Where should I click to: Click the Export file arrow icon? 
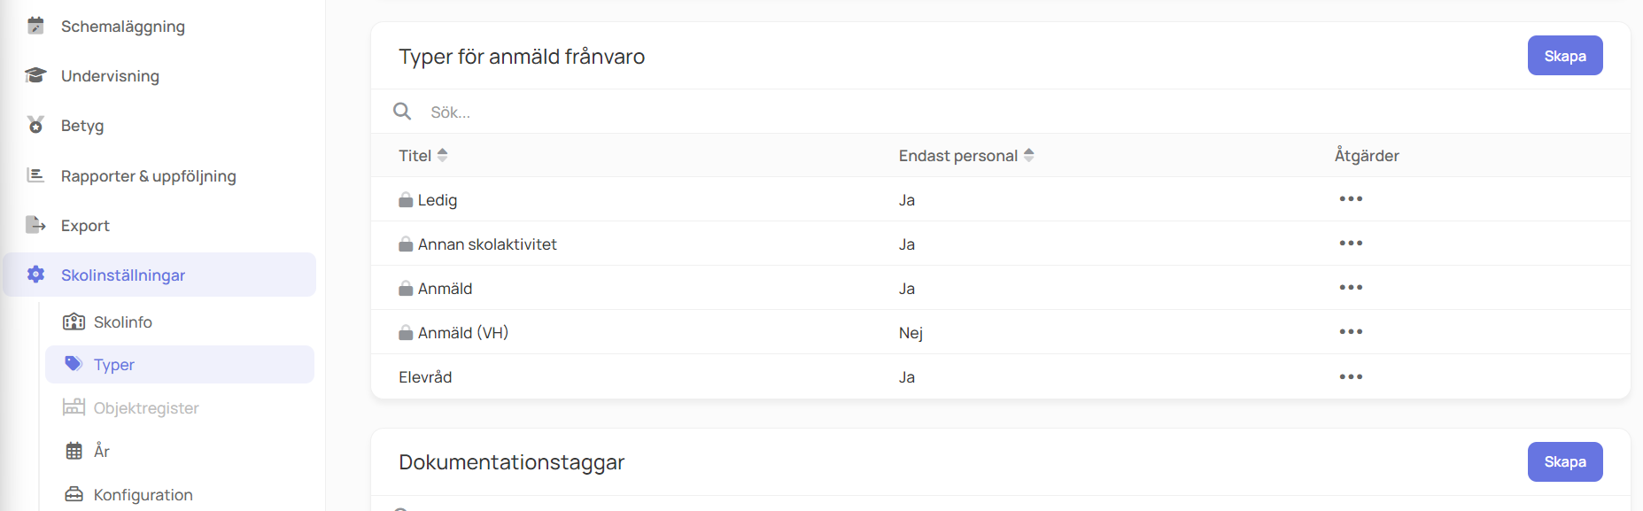35,225
